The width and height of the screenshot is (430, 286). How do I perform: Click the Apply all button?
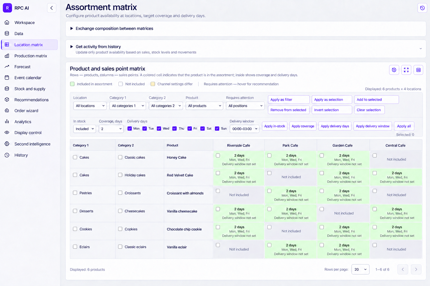[404, 126]
